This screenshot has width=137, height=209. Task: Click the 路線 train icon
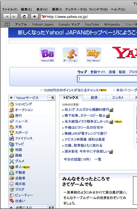click(12, 155)
